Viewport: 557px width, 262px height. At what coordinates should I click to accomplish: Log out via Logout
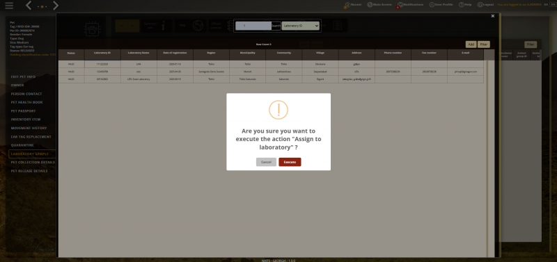click(x=485, y=5)
